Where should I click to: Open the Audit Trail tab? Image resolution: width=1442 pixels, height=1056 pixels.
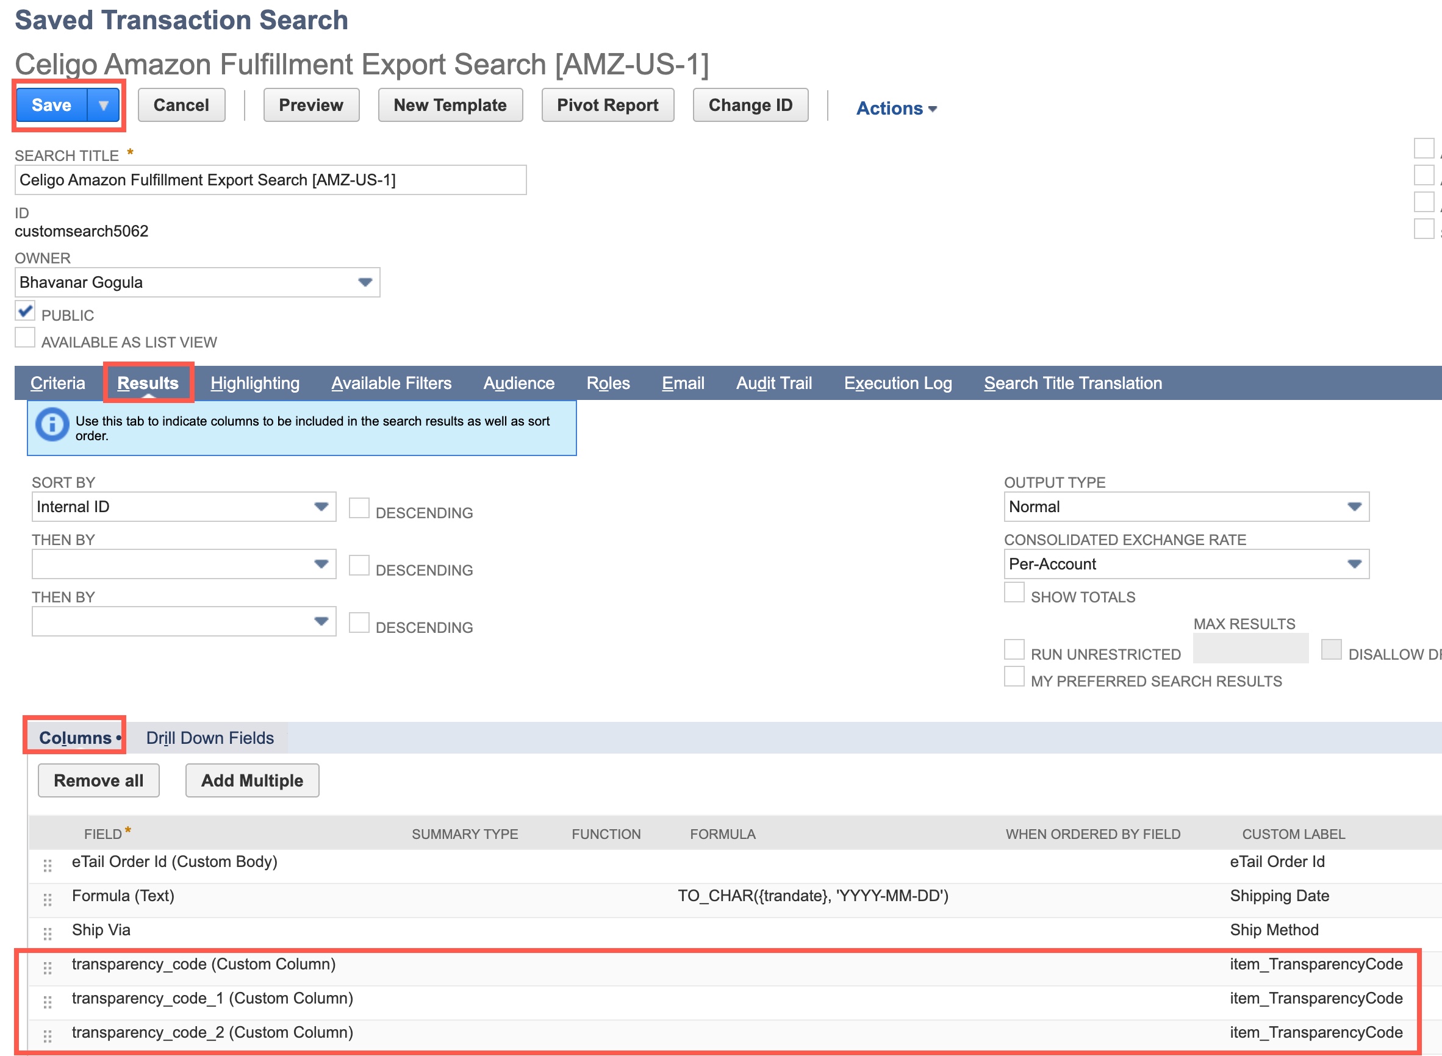775,383
